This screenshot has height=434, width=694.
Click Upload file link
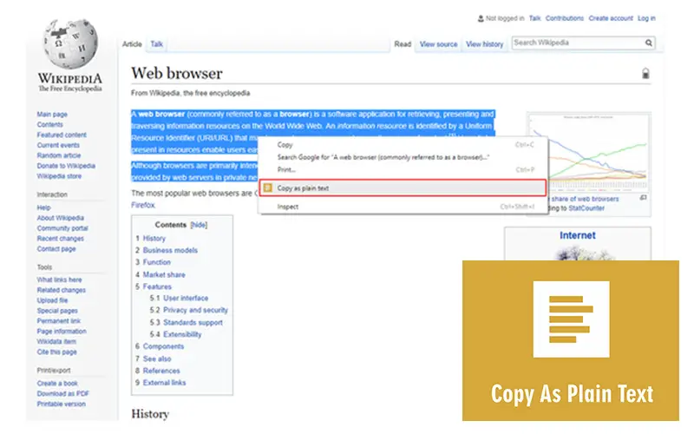[52, 300]
